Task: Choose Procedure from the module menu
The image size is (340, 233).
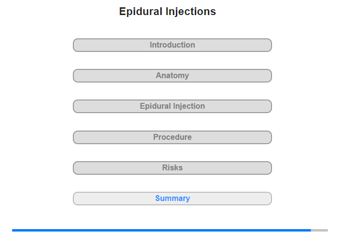Action: click(x=172, y=137)
